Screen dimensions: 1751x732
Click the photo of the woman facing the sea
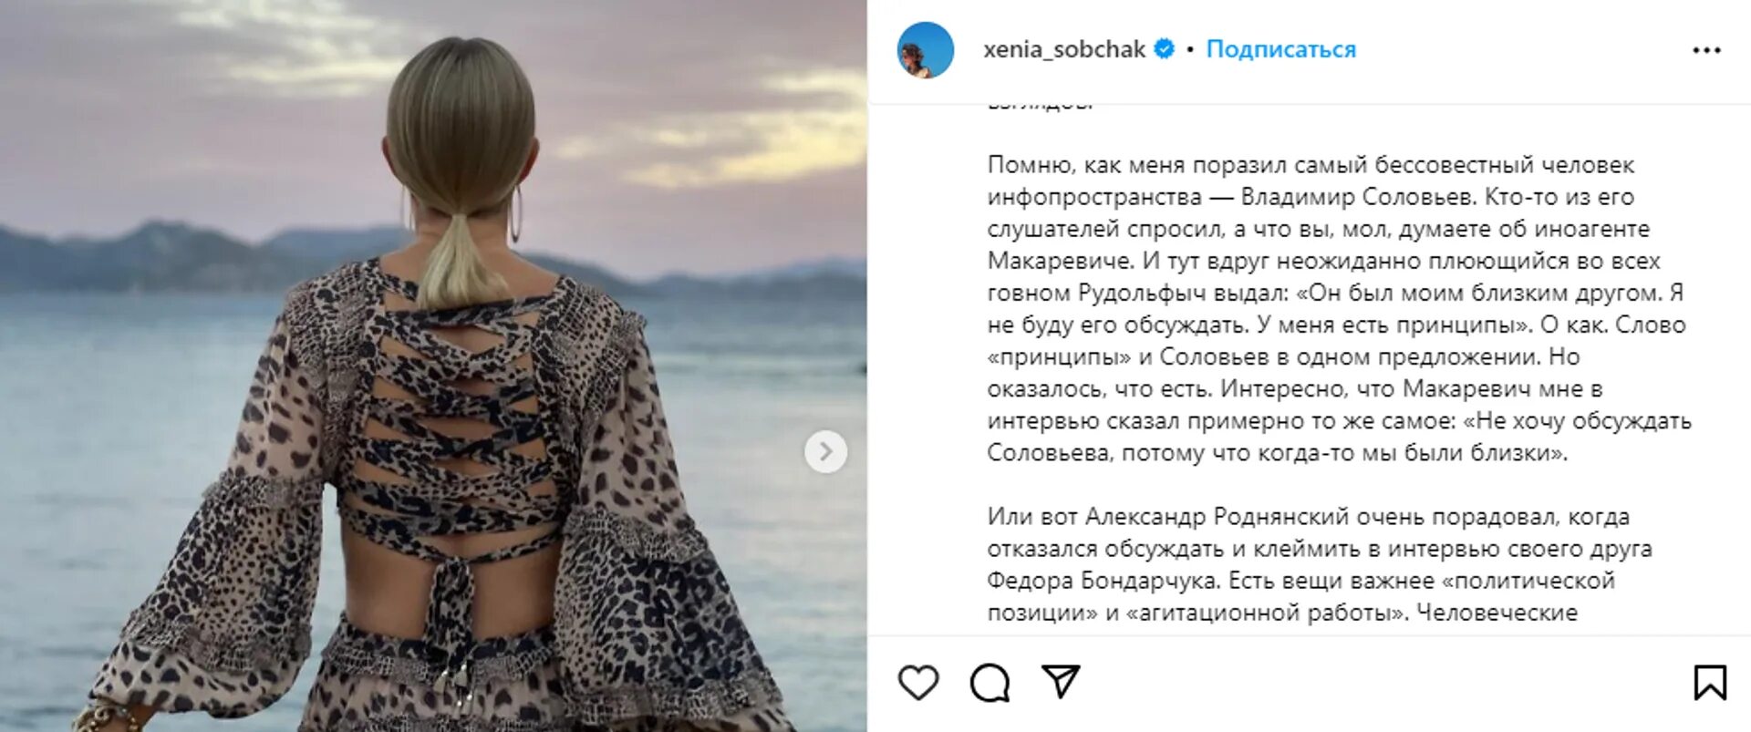(433, 366)
